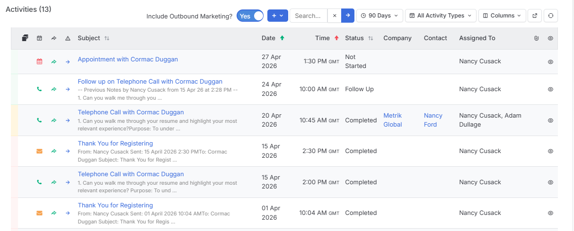
Task: Click green share arrow on 01 Apr row
Action: coord(53,213)
